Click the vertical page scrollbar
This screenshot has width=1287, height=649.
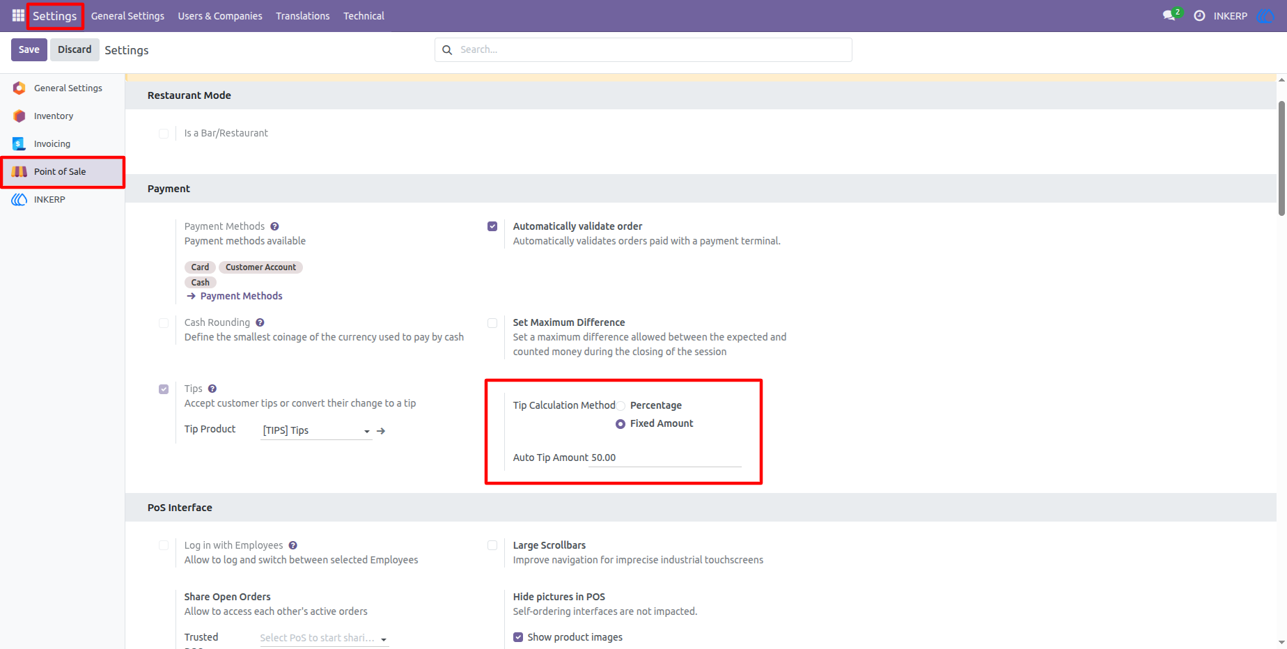click(x=1281, y=159)
